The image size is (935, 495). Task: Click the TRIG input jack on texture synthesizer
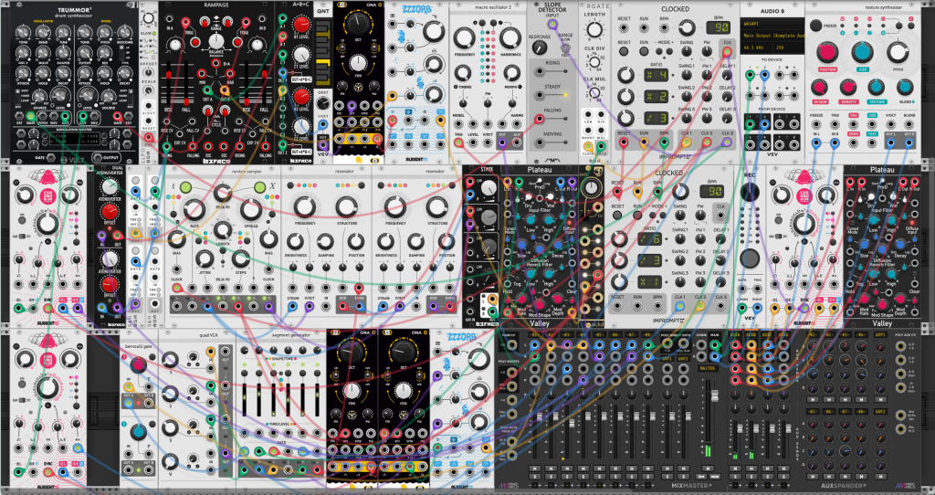click(x=835, y=124)
